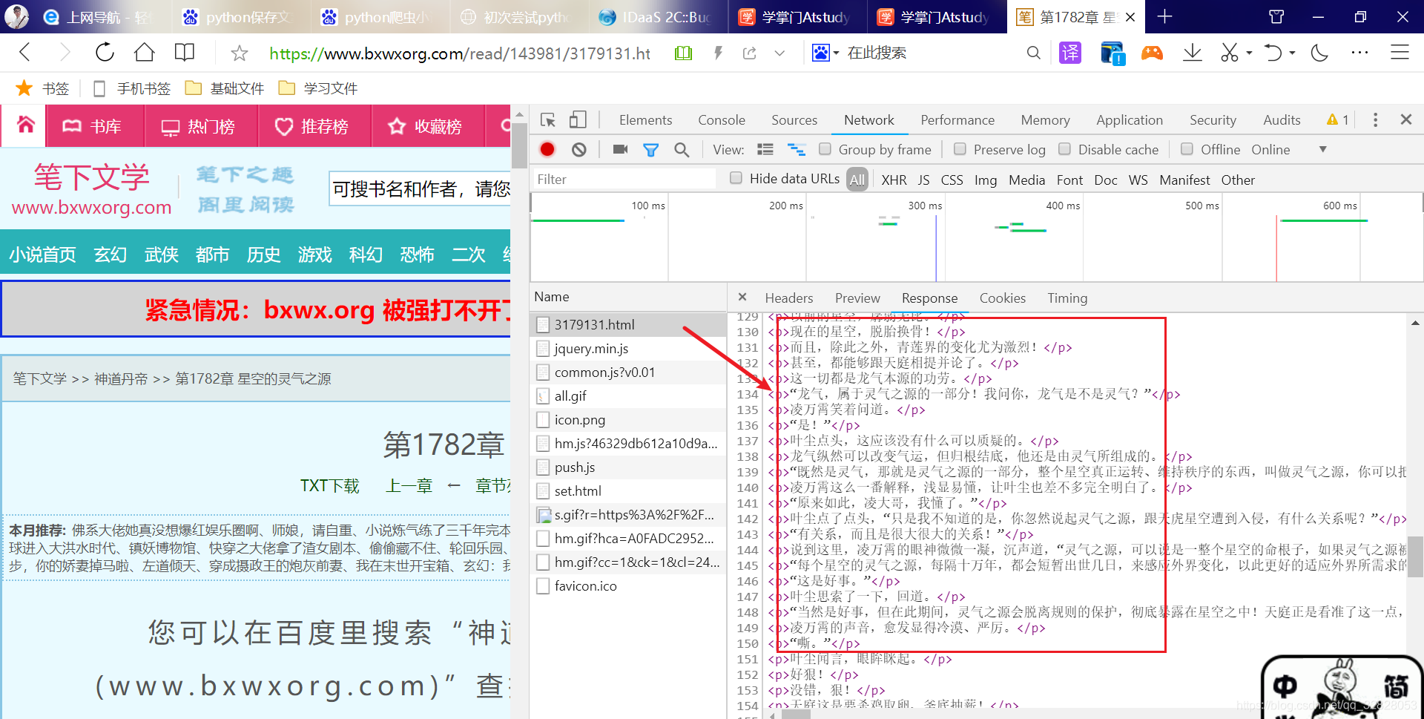
Task: Filter requests by JS
Action: tap(923, 180)
